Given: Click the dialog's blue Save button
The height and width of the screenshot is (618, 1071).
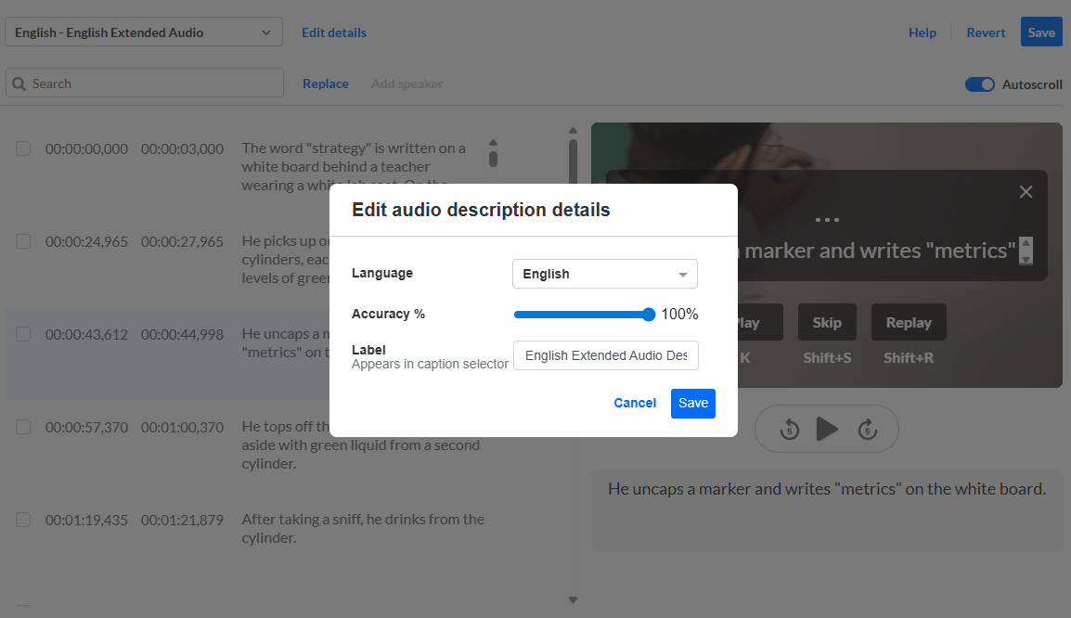Looking at the screenshot, I should (692, 403).
